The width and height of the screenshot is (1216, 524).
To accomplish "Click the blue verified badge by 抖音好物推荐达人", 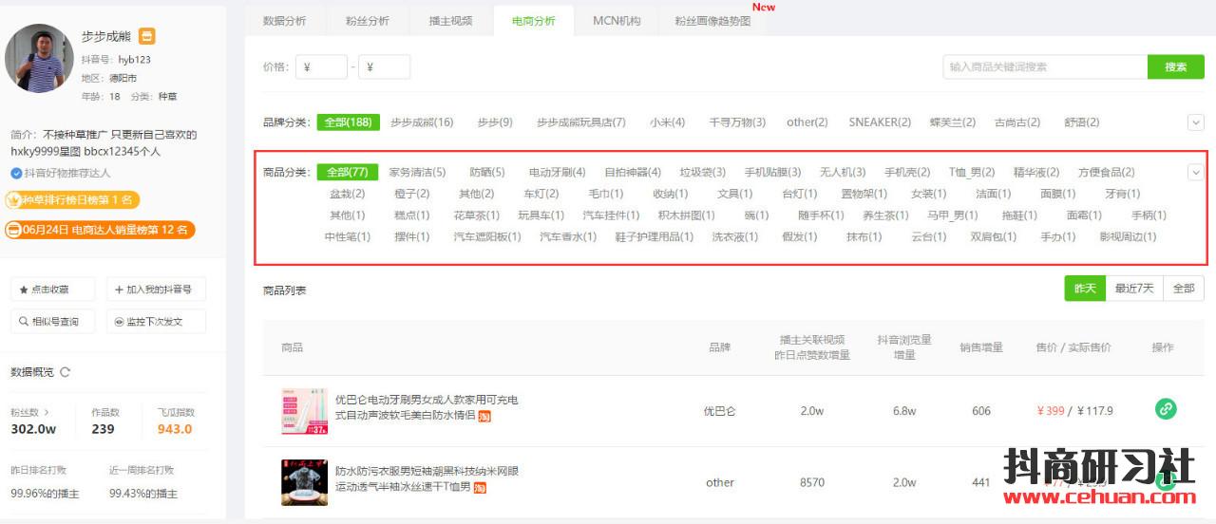I will pyautogui.click(x=16, y=173).
